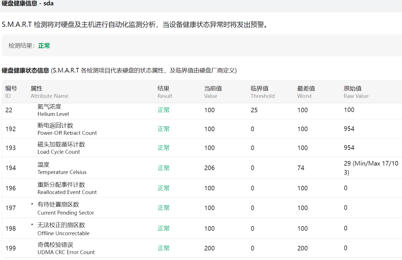Click ID 192 in the table

(x=11, y=129)
